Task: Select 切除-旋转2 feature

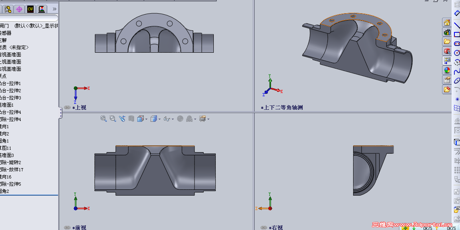Action: [x=10, y=162]
